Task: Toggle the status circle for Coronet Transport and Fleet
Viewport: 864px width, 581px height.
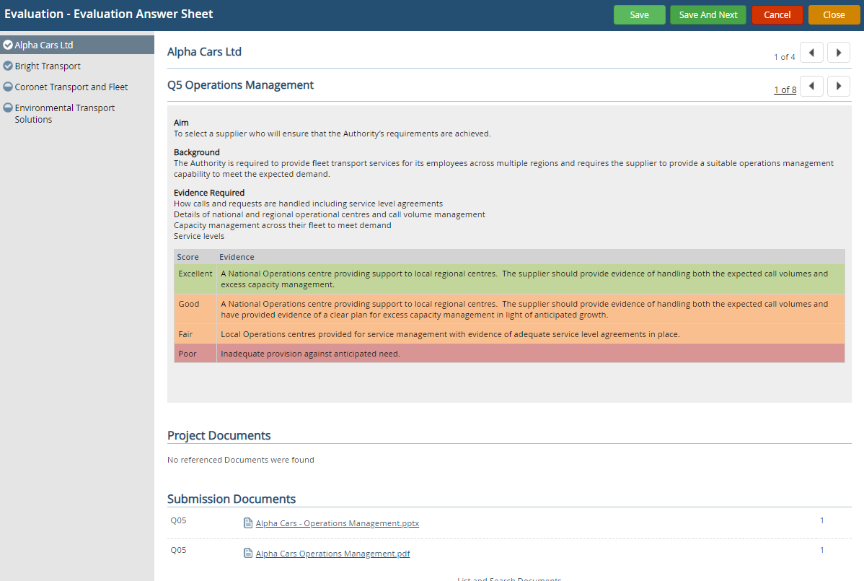Action: click(9, 87)
